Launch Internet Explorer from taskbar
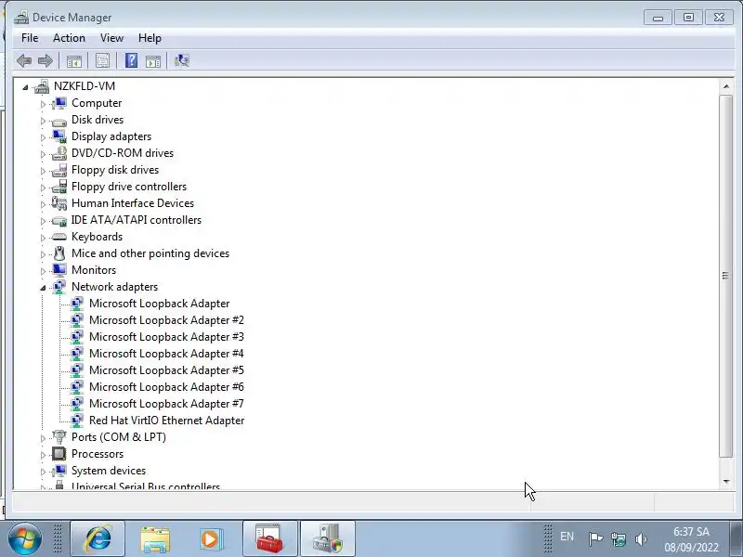This screenshot has width=743, height=557. (x=98, y=538)
